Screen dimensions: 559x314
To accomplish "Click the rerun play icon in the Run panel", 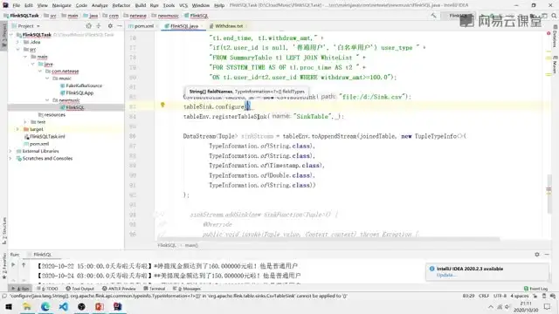I will click(x=13, y=265).
